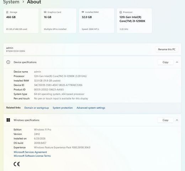
Task: Click the Related links label
Action: (13, 108)
